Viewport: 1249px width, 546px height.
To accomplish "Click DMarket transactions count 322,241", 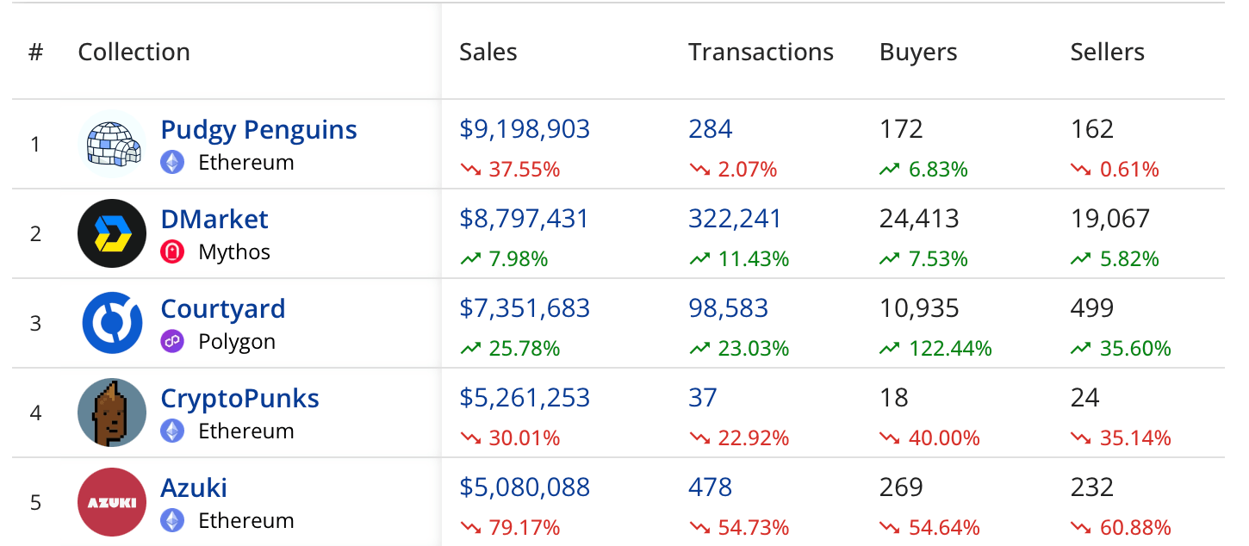I will (735, 220).
